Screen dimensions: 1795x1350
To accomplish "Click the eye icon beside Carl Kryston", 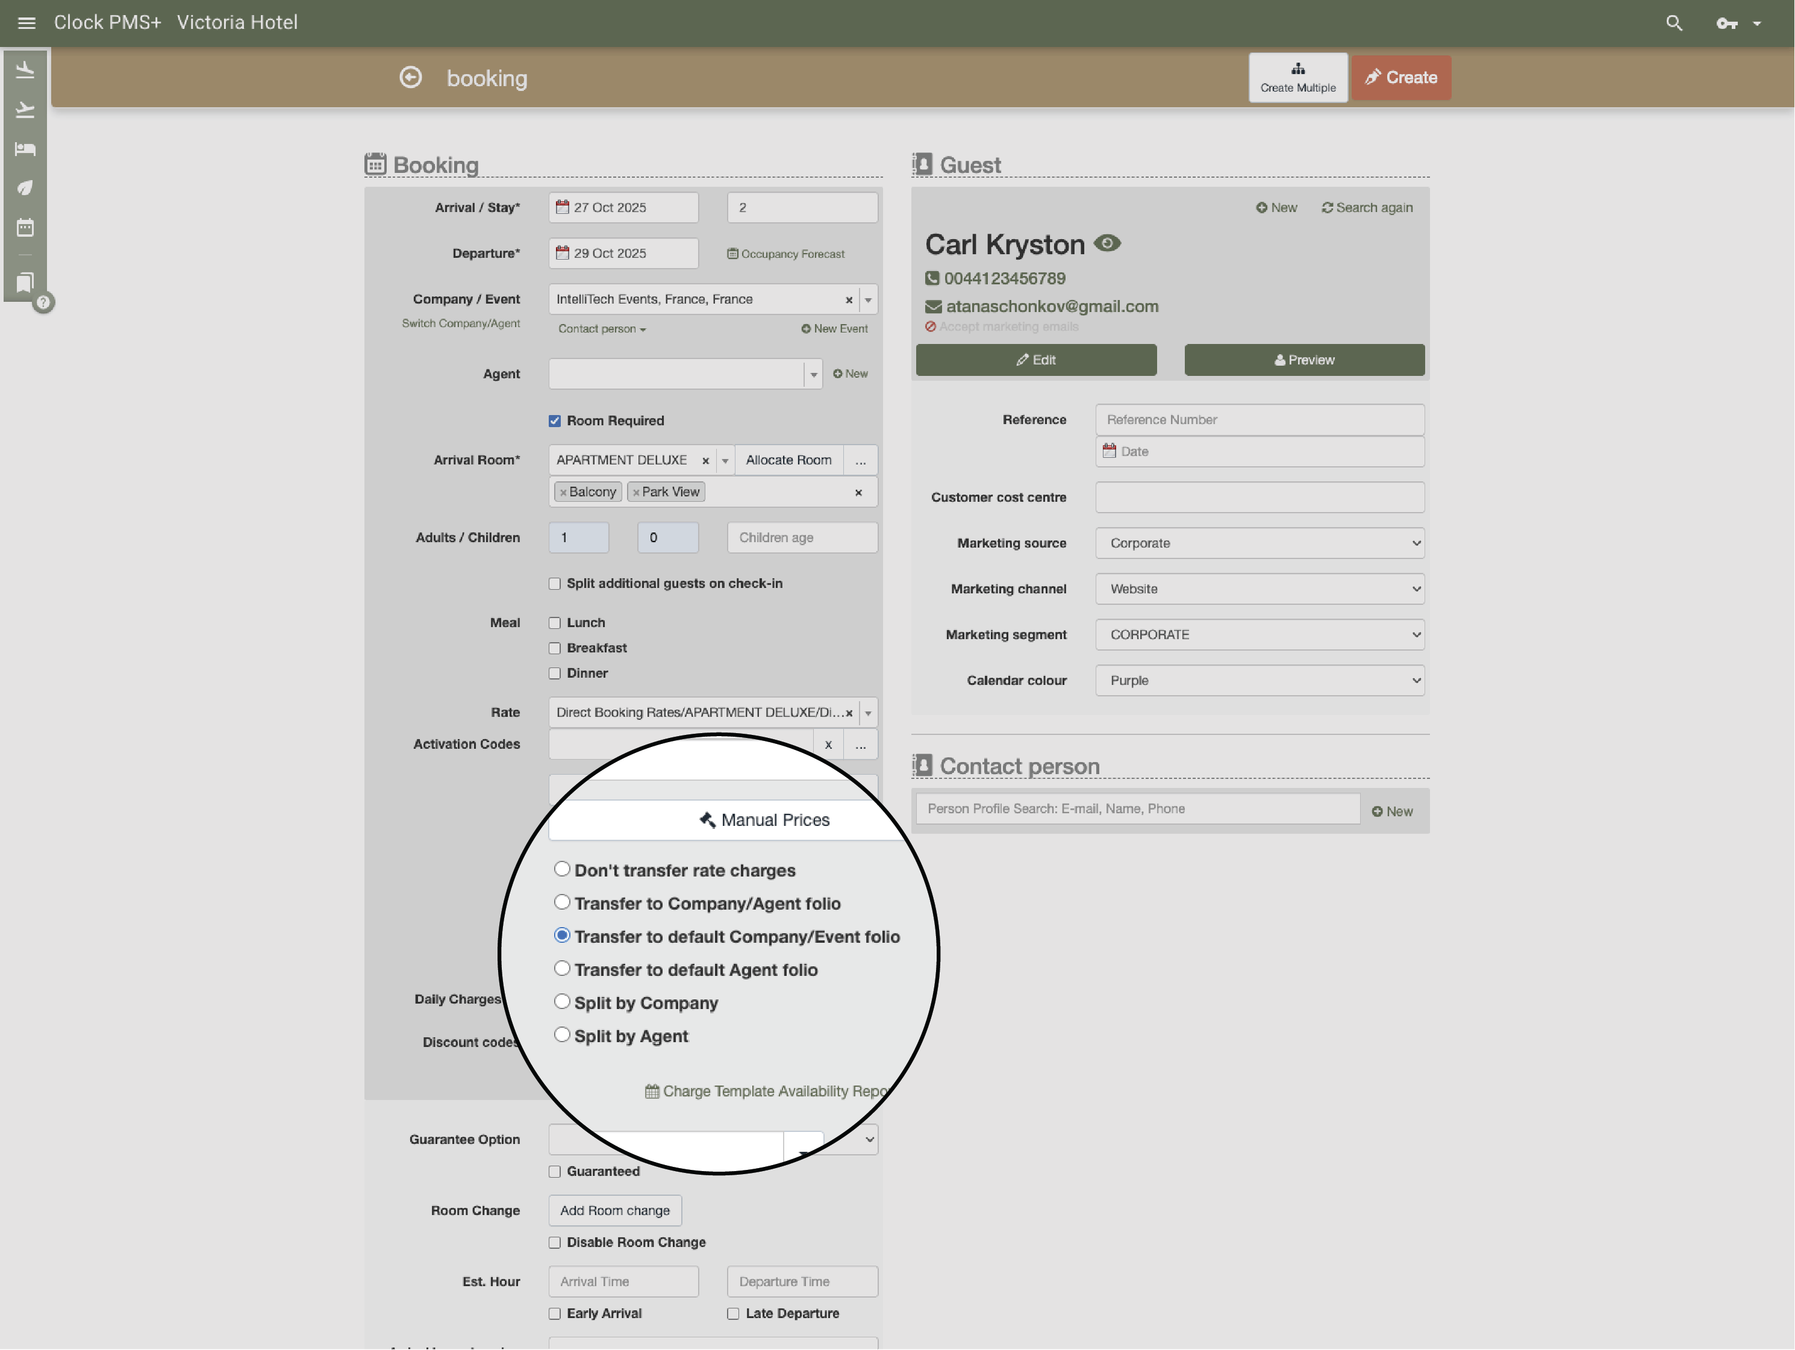I will 1107,243.
